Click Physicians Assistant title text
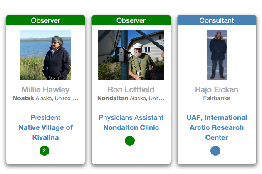This screenshot has height=174, width=262. (131, 117)
